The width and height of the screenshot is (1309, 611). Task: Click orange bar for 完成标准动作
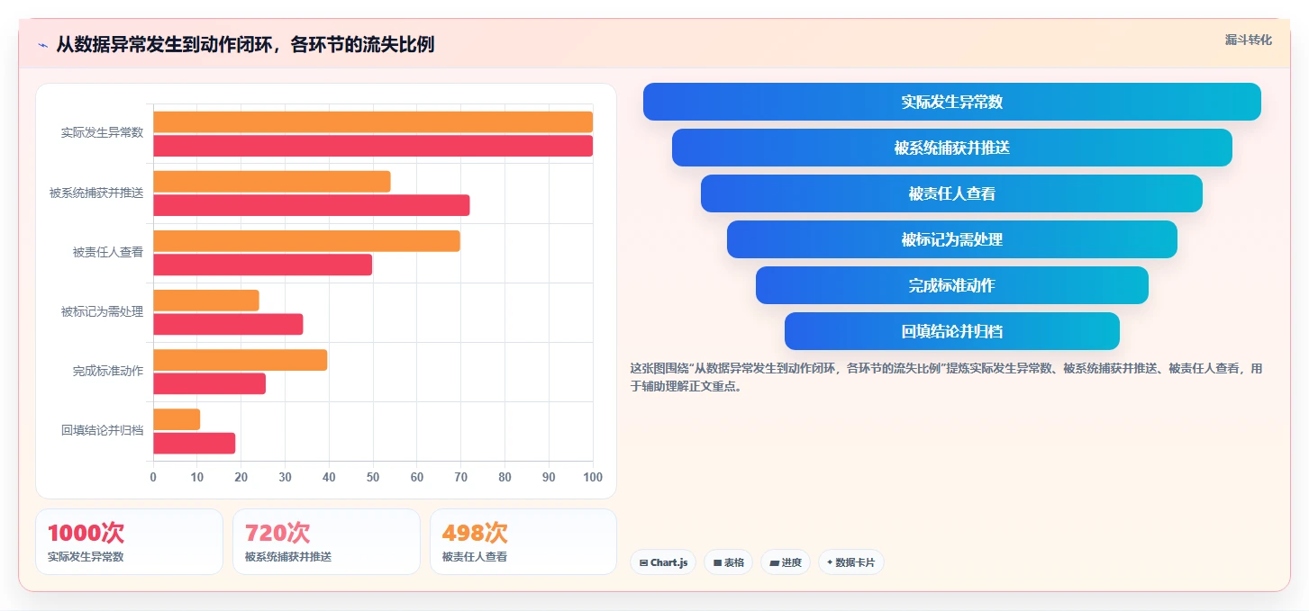click(x=241, y=360)
